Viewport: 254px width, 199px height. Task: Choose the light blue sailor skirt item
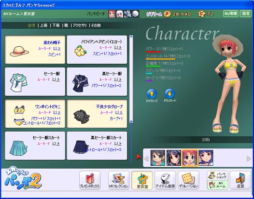coord(35,146)
